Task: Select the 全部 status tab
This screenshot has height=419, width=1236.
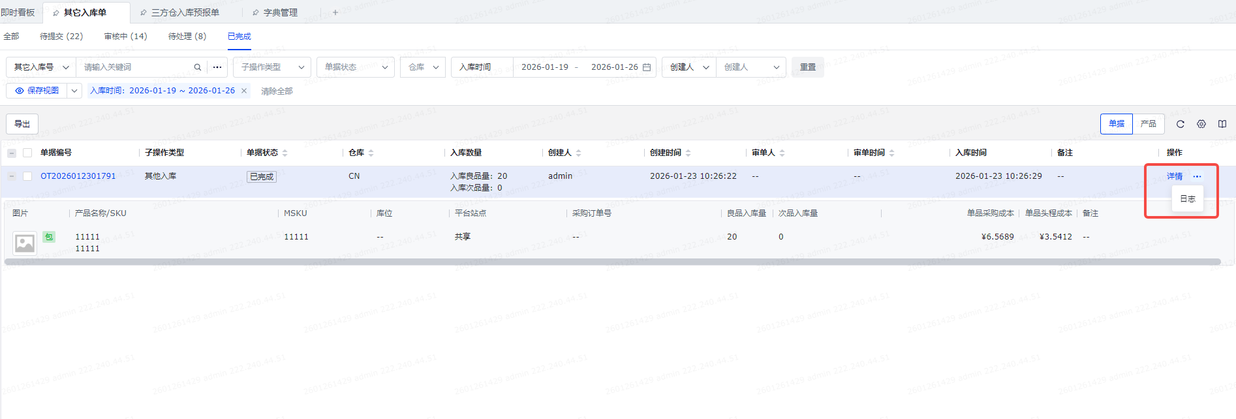Action: (11, 37)
